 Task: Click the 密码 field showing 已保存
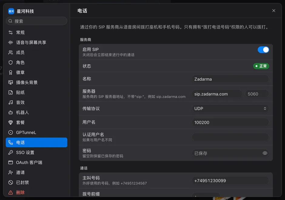[230, 153]
